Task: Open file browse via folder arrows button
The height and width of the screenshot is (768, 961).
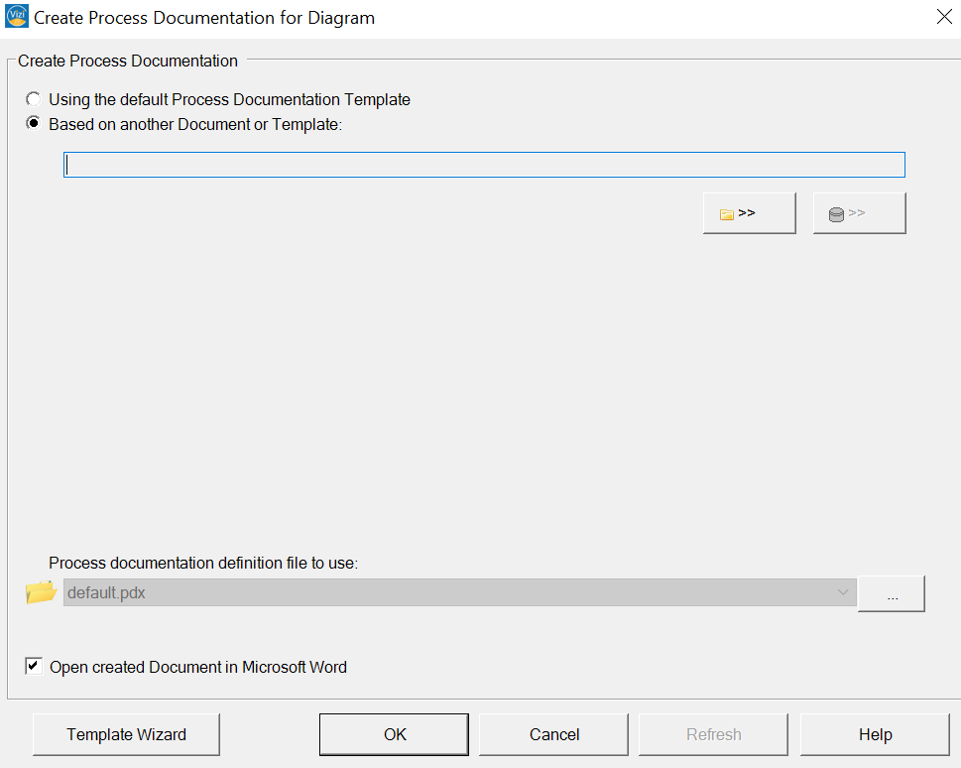Action: pyautogui.click(x=749, y=213)
